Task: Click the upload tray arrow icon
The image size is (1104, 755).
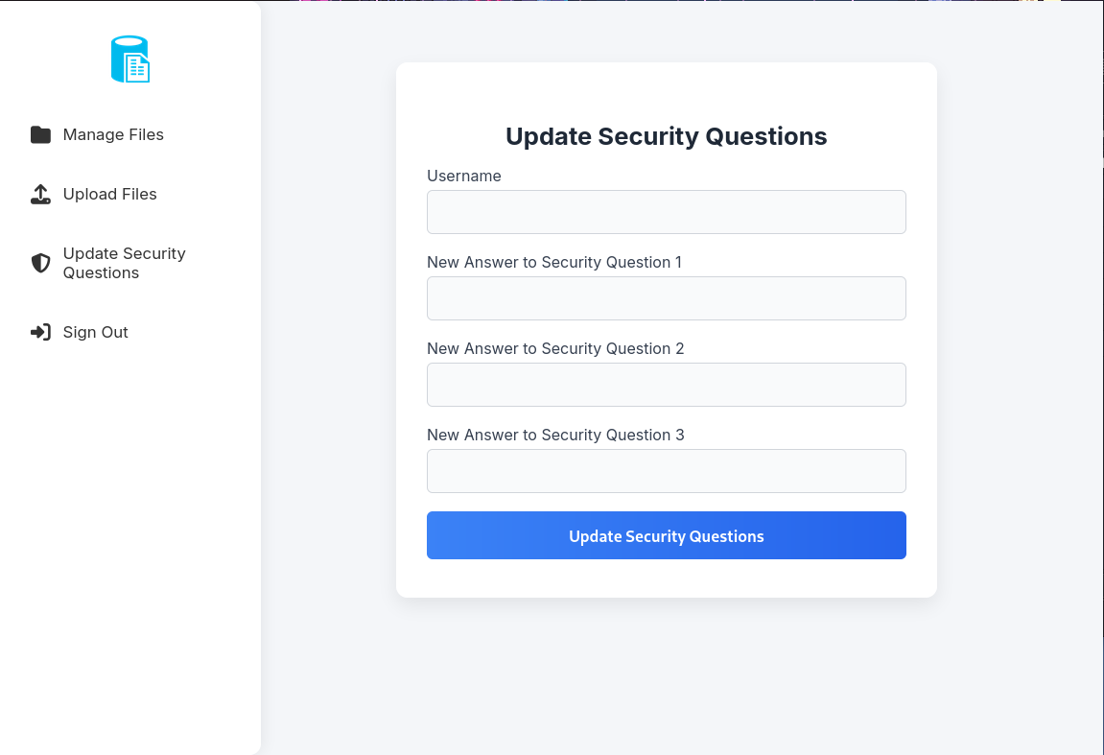Action: (40, 195)
